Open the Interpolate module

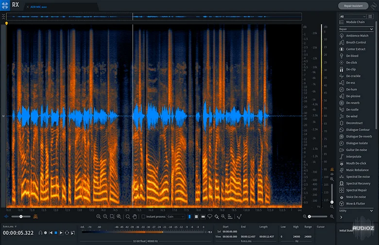(350, 157)
